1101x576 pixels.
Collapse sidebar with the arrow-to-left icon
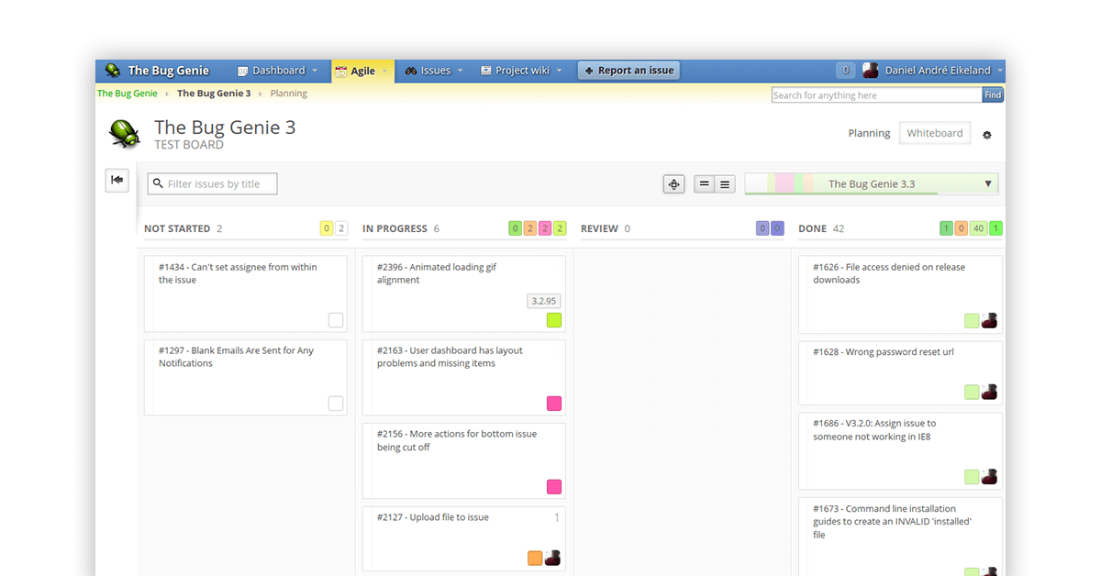117,180
